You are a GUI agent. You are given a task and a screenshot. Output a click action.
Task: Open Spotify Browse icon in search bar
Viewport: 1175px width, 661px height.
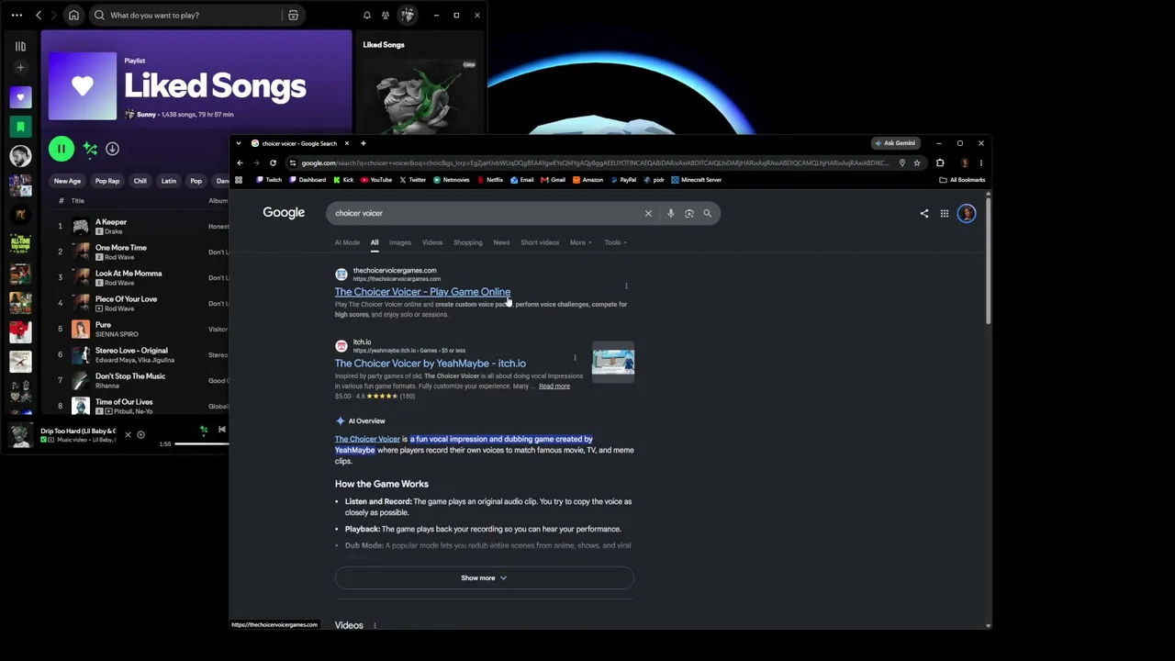coord(293,15)
